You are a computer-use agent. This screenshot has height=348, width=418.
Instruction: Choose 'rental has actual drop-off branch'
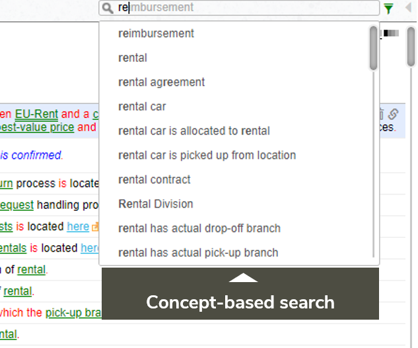tap(199, 229)
